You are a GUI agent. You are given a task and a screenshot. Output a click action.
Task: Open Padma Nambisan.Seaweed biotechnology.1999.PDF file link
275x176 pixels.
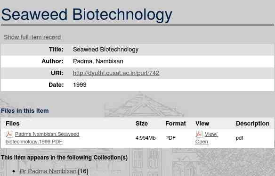(42, 138)
